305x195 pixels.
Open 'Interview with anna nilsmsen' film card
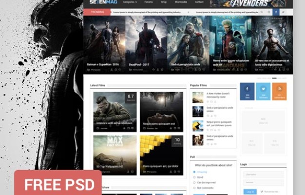[x=115, y=112]
